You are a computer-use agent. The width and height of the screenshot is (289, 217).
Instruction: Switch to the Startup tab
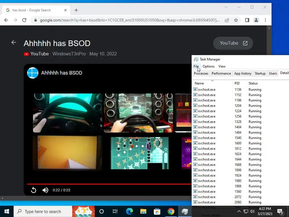point(260,73)
